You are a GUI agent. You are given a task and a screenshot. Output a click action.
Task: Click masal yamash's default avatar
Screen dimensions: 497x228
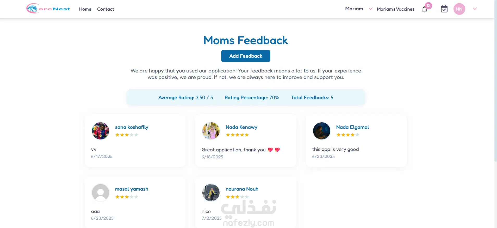click(101, 193)
